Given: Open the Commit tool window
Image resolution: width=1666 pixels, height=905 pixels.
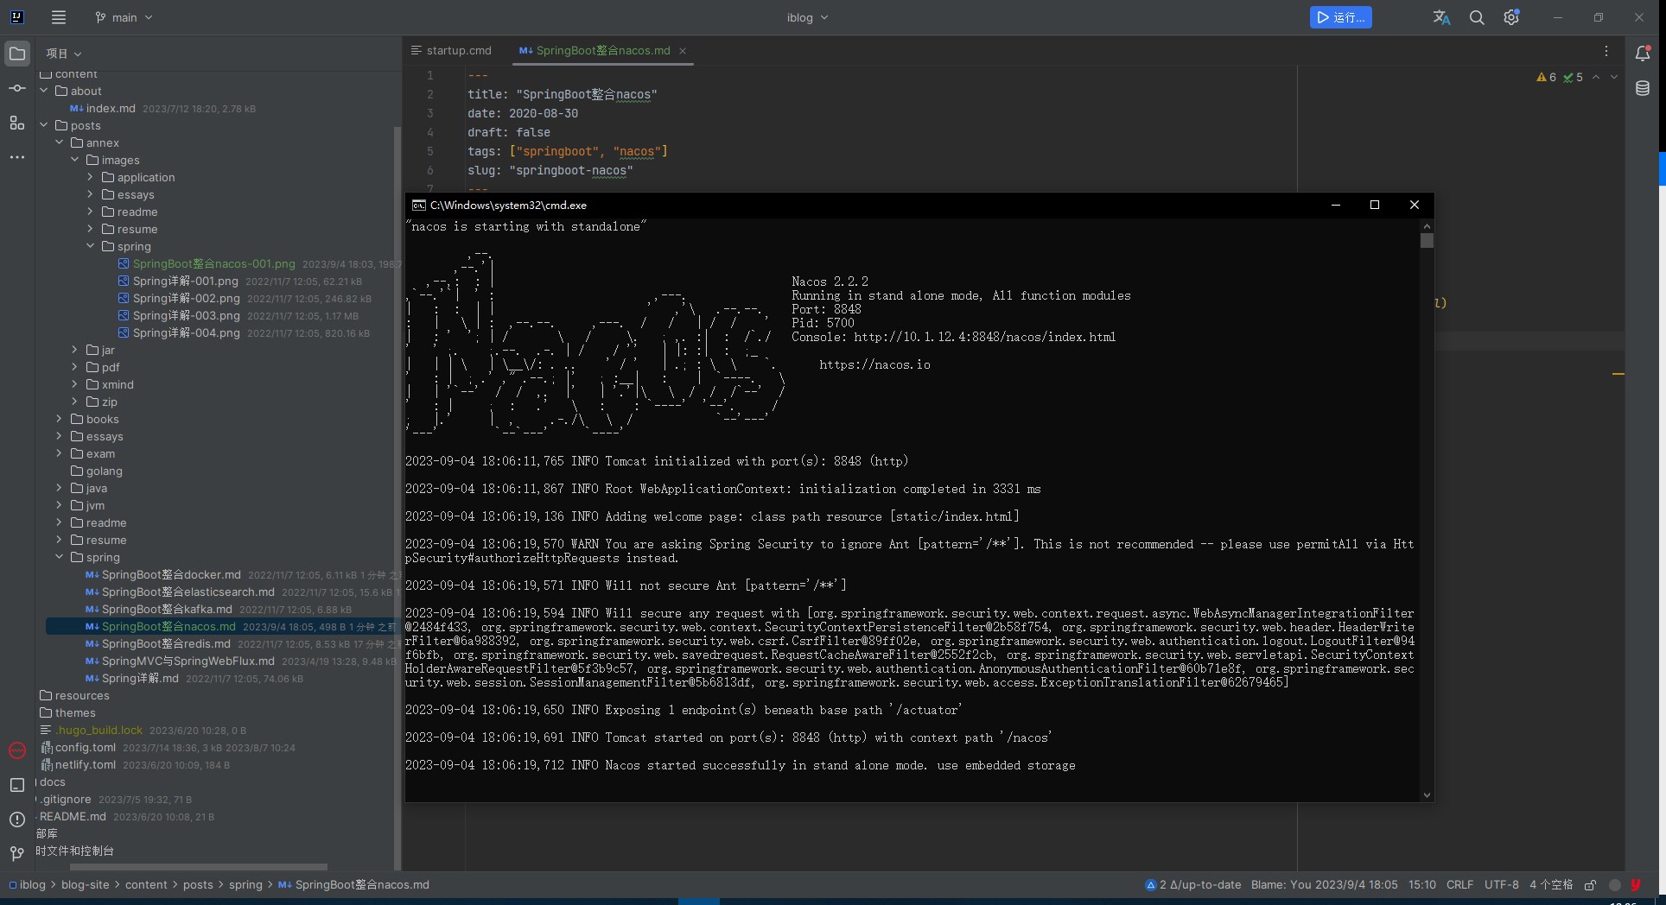Looking at the screenshot, I should click(x=17, y=88).
